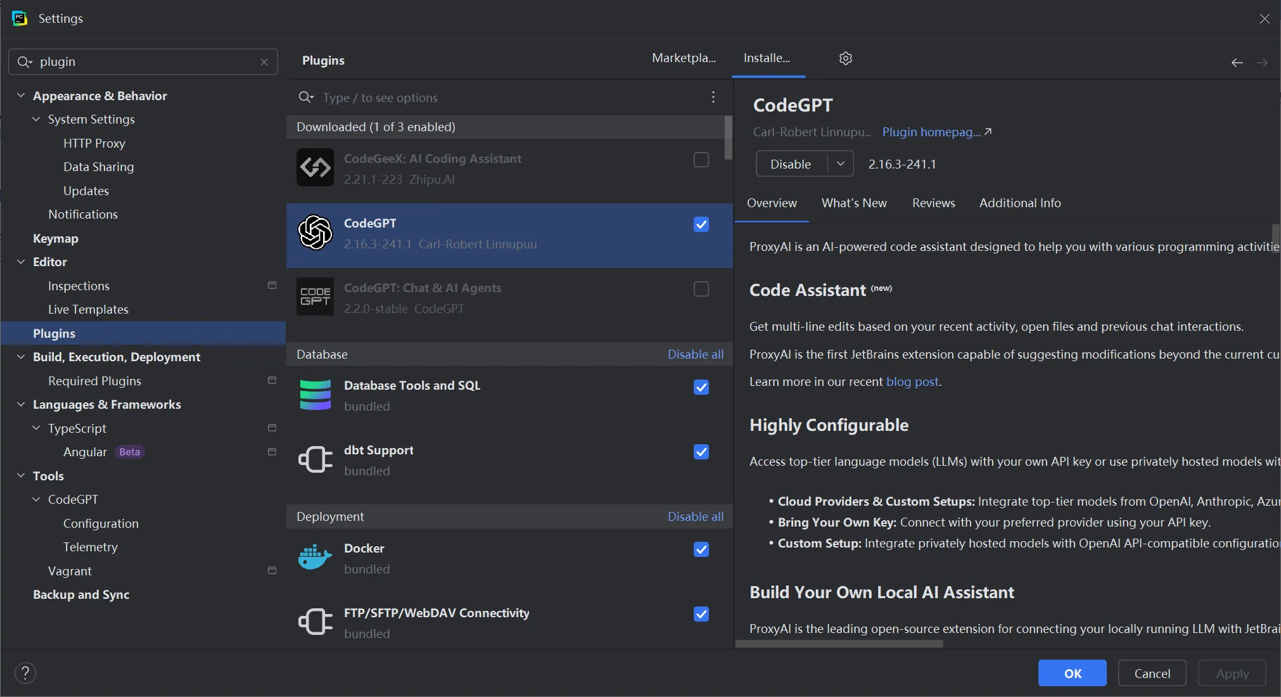Click the project-level marker beside TypeScript
This screenshot has height=697, width=1281.
(272, 428)
